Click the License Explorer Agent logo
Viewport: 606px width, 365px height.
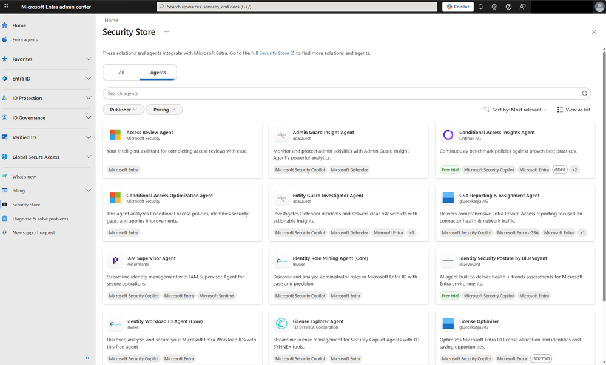pyautogui.click(x=281, y=324)
